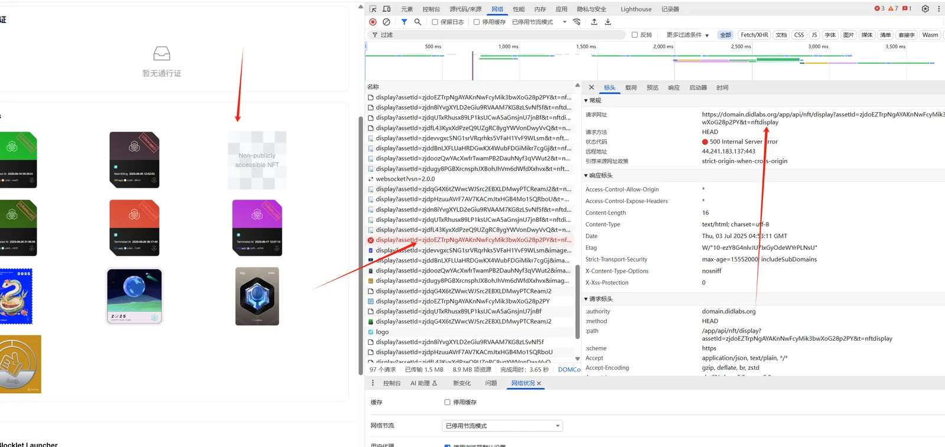The image size is (945, 447).
Task: Click the red errors count badge
Action: [x=879, y=9]
